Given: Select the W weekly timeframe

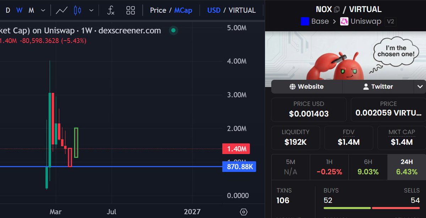Looking at the screenshot, I should (19, 10).
